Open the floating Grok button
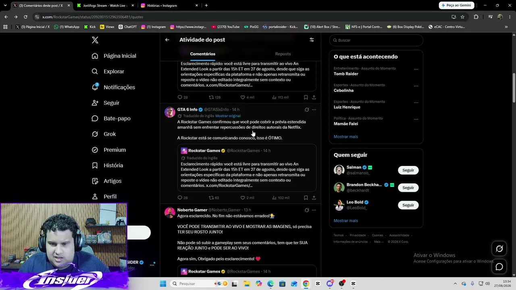Image resolution: width=516 pixels, height=290 pixels. click(499, 249)
